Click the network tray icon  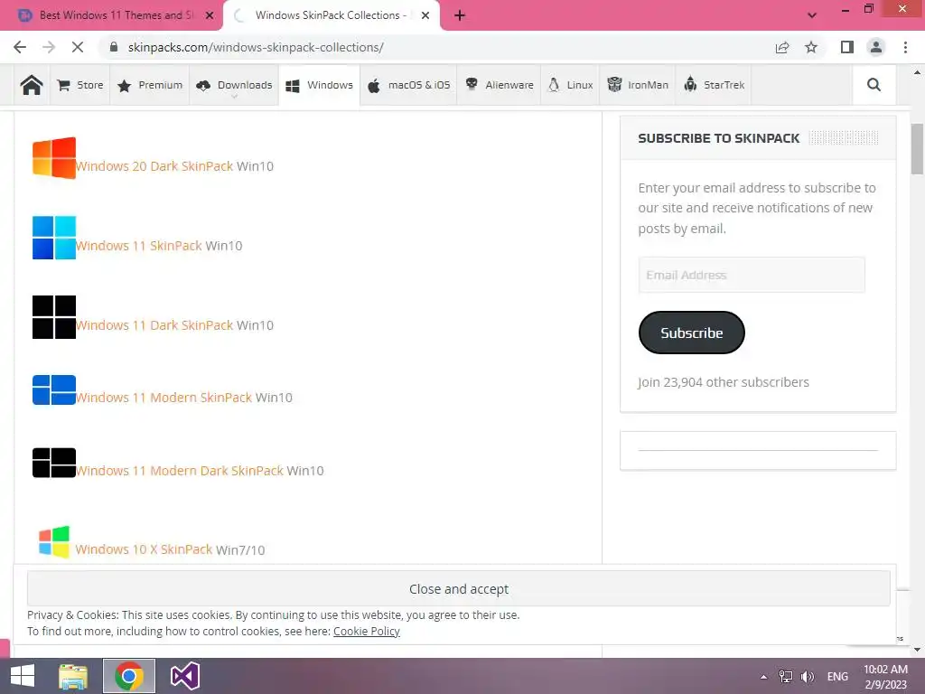[x=786, y=677]
